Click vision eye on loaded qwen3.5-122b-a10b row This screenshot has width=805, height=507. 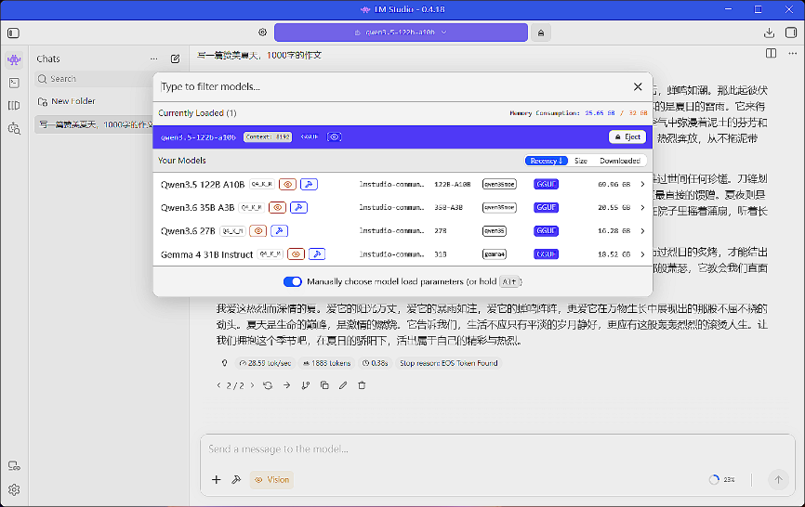pos(335,136)
